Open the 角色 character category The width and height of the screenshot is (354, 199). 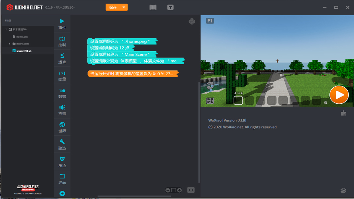point(62,162)
